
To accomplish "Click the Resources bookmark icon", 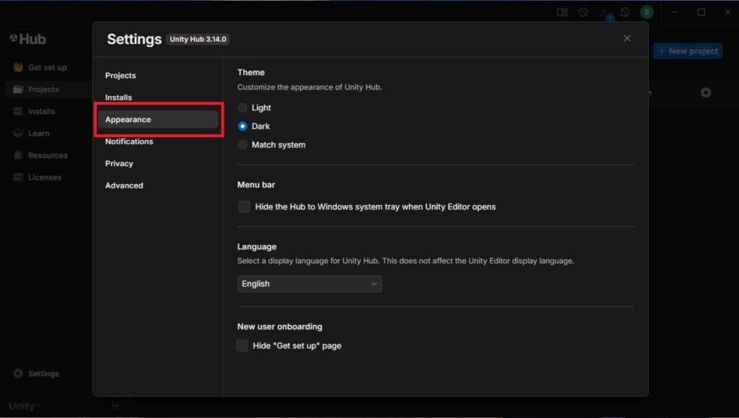I will pyautogui.click(x=18, y=155).
